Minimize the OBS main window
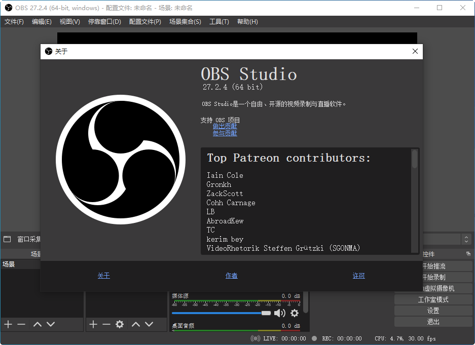The image size is (475, 345). tap(417, 8)
